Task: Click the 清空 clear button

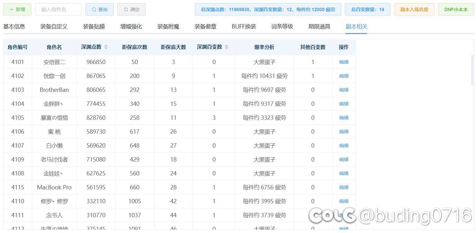Action: pyautogui.click(x=131, y=9)
